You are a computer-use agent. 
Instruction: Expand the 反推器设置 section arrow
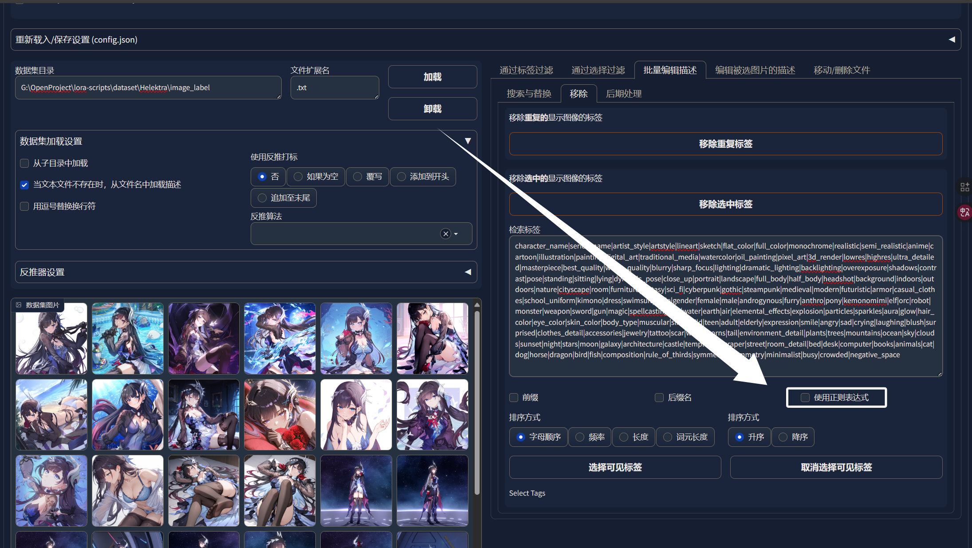point(468,272)
